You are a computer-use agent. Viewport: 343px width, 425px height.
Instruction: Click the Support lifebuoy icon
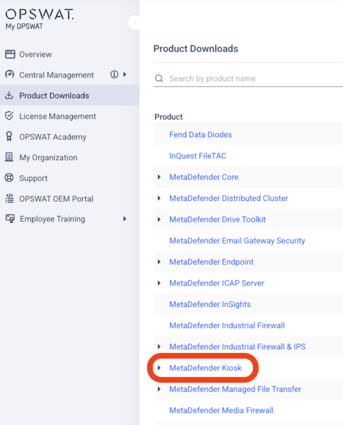point(9,178)
